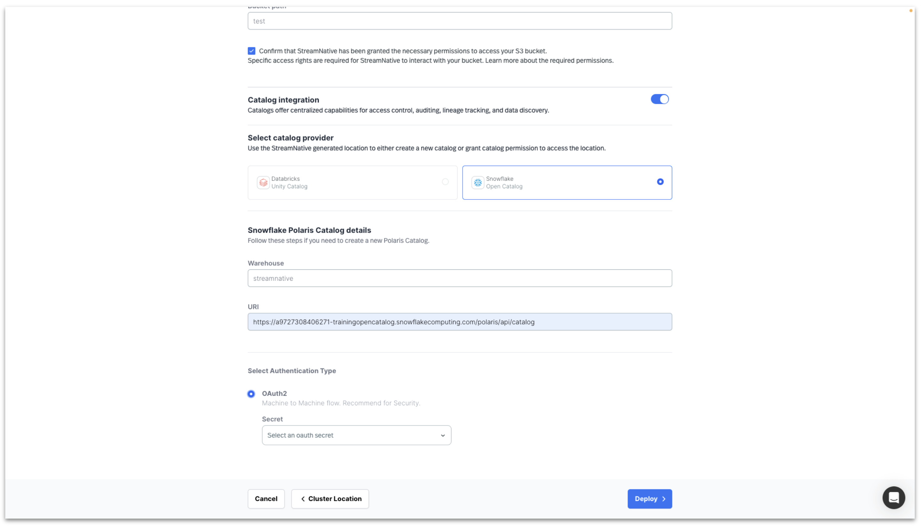924x528 pixels.
Task: Click the URI field containing the catalog URL
Action: point(459,322)
